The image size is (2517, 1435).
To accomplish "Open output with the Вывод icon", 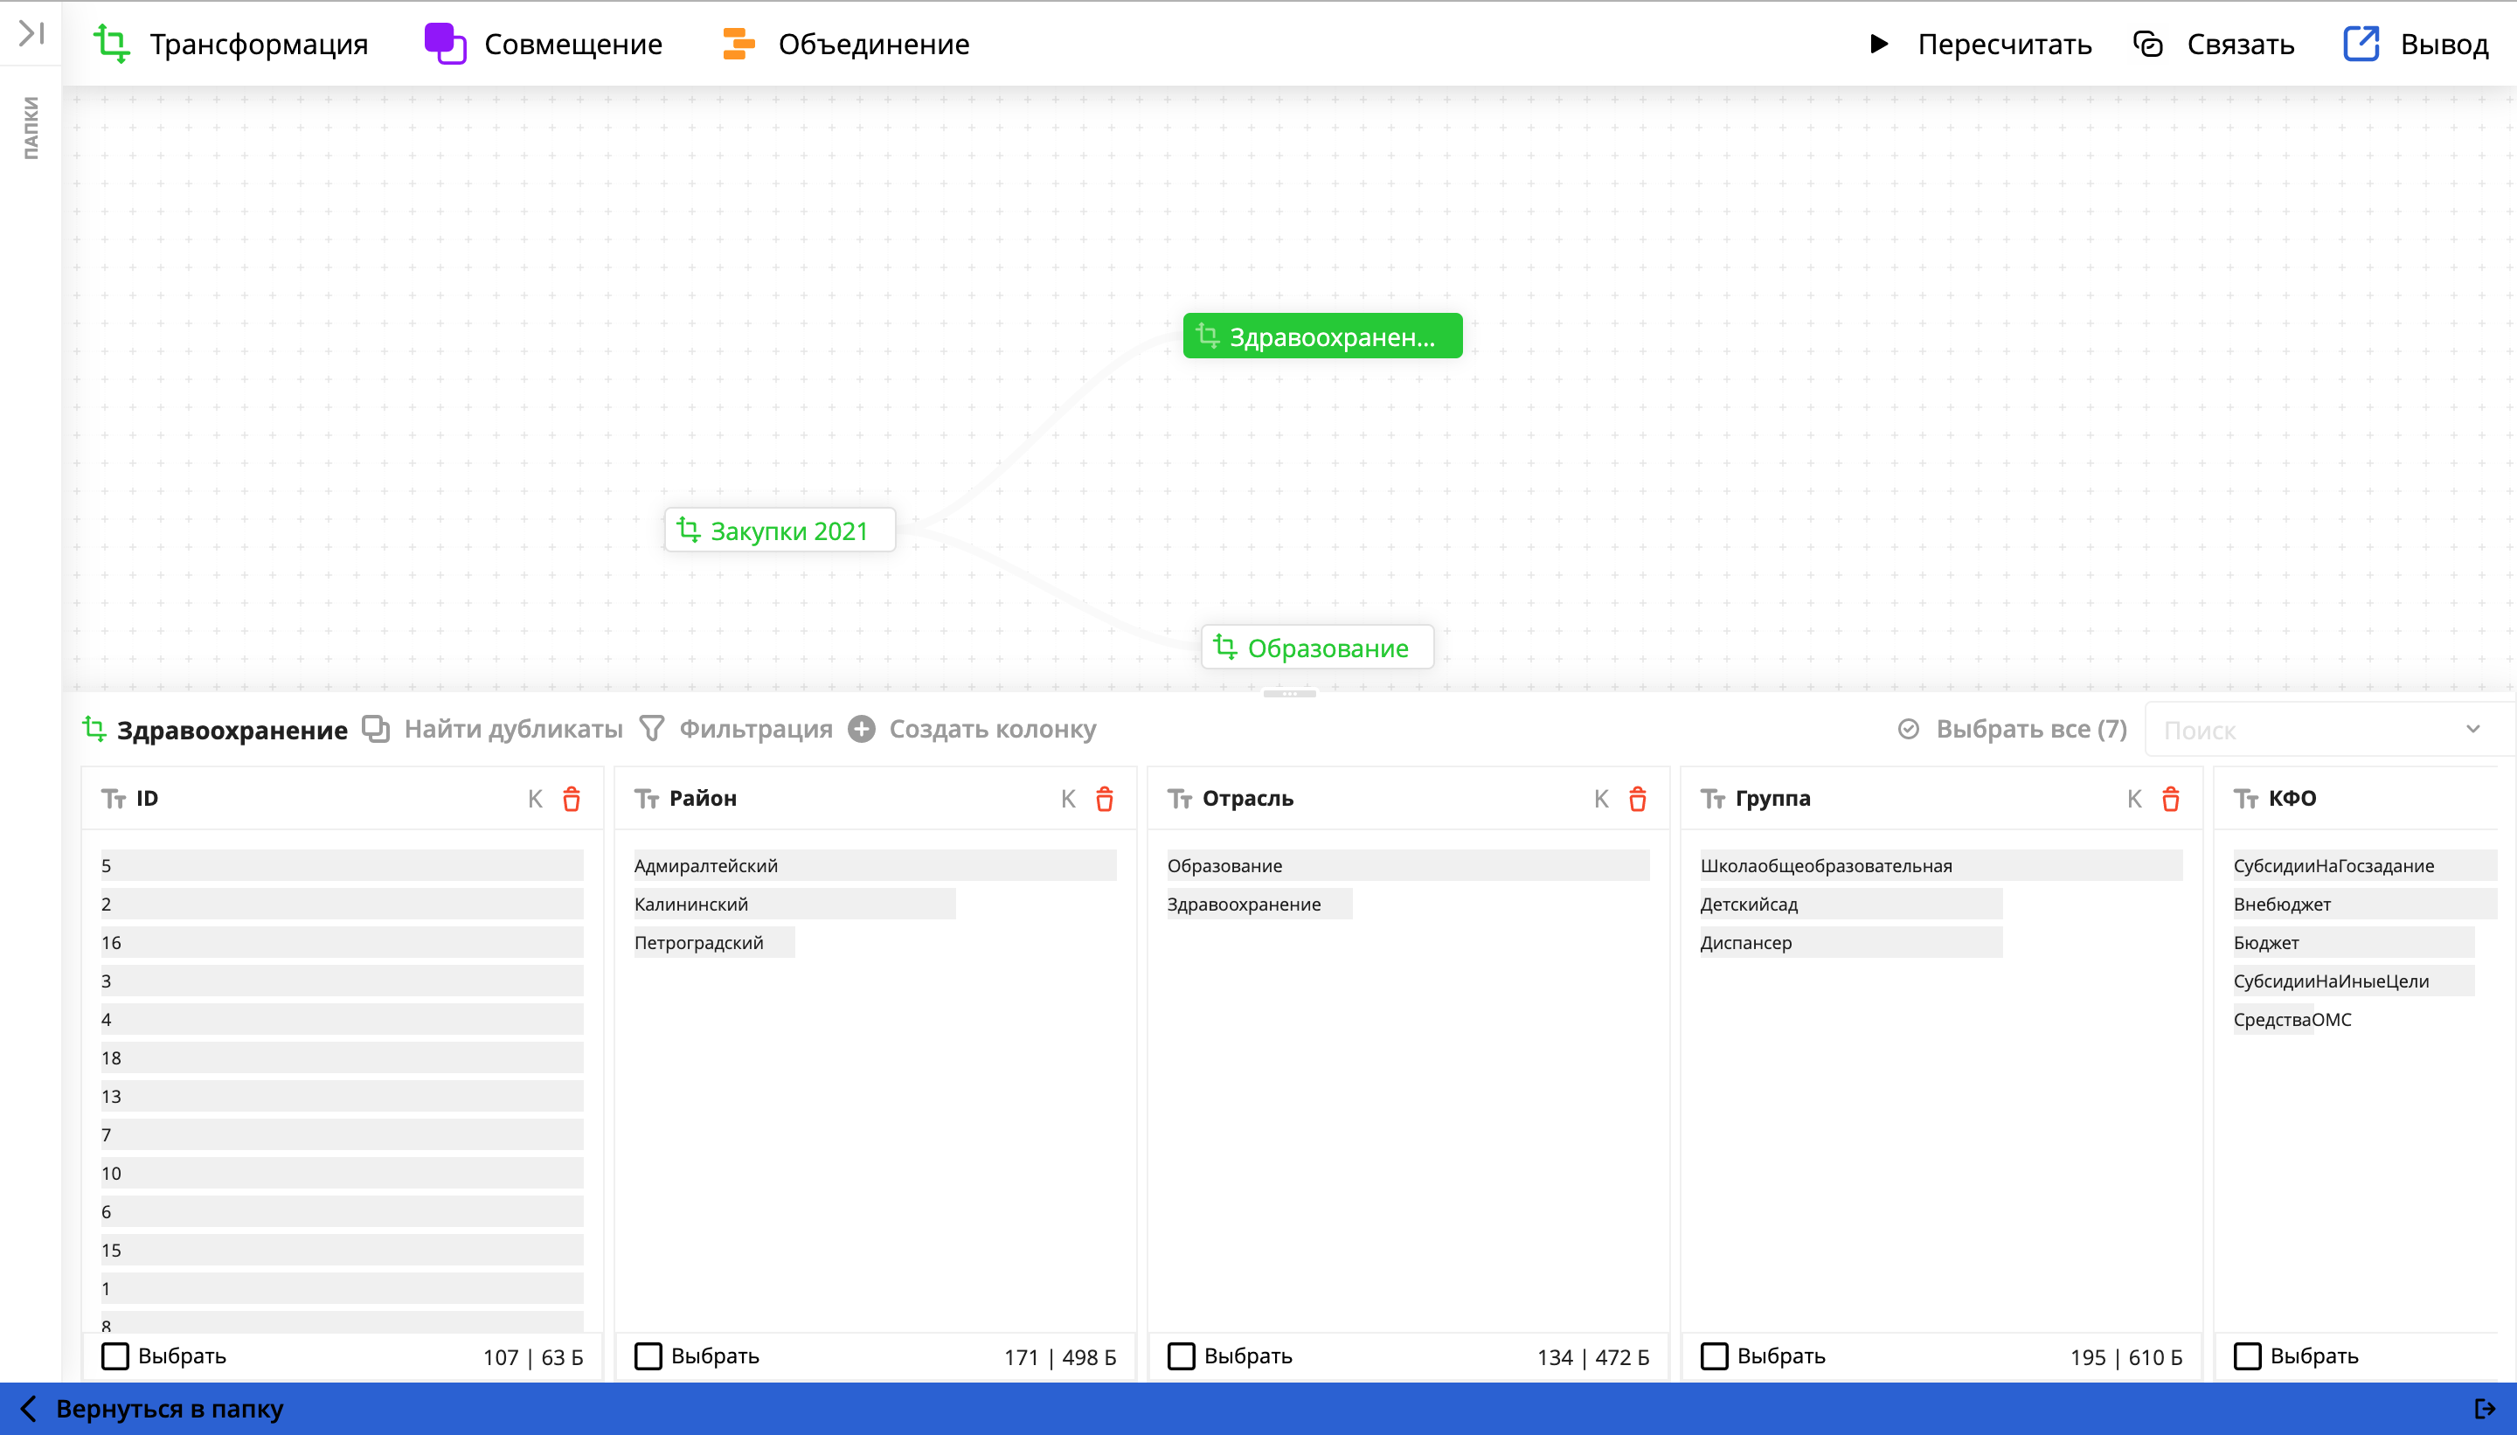I will (2361, 44).
